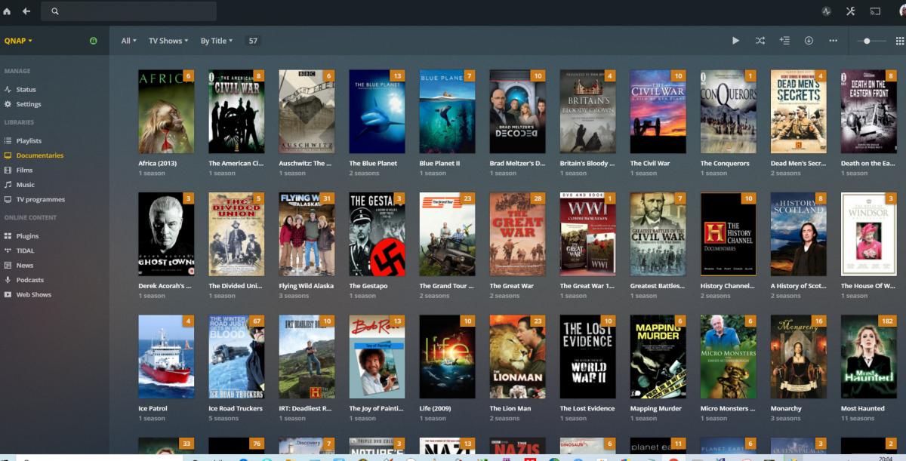Screen dimensions: 906x461
Task: Play all items in the library
Action: (736, 41)
